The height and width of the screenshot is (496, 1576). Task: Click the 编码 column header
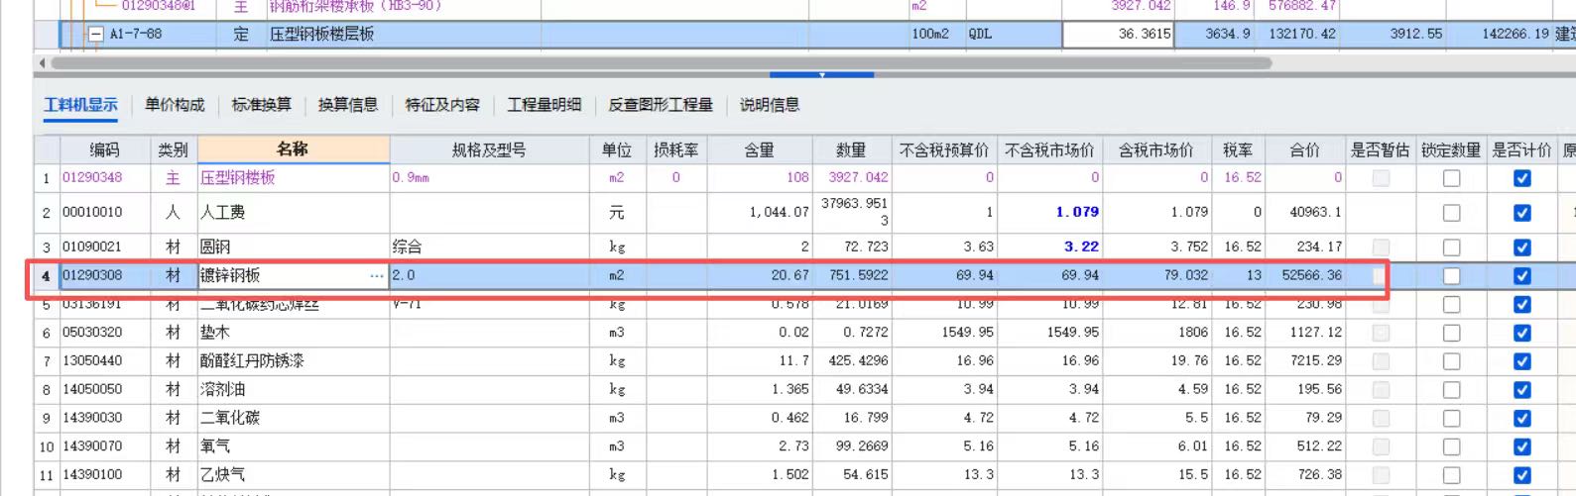[104, 149]
